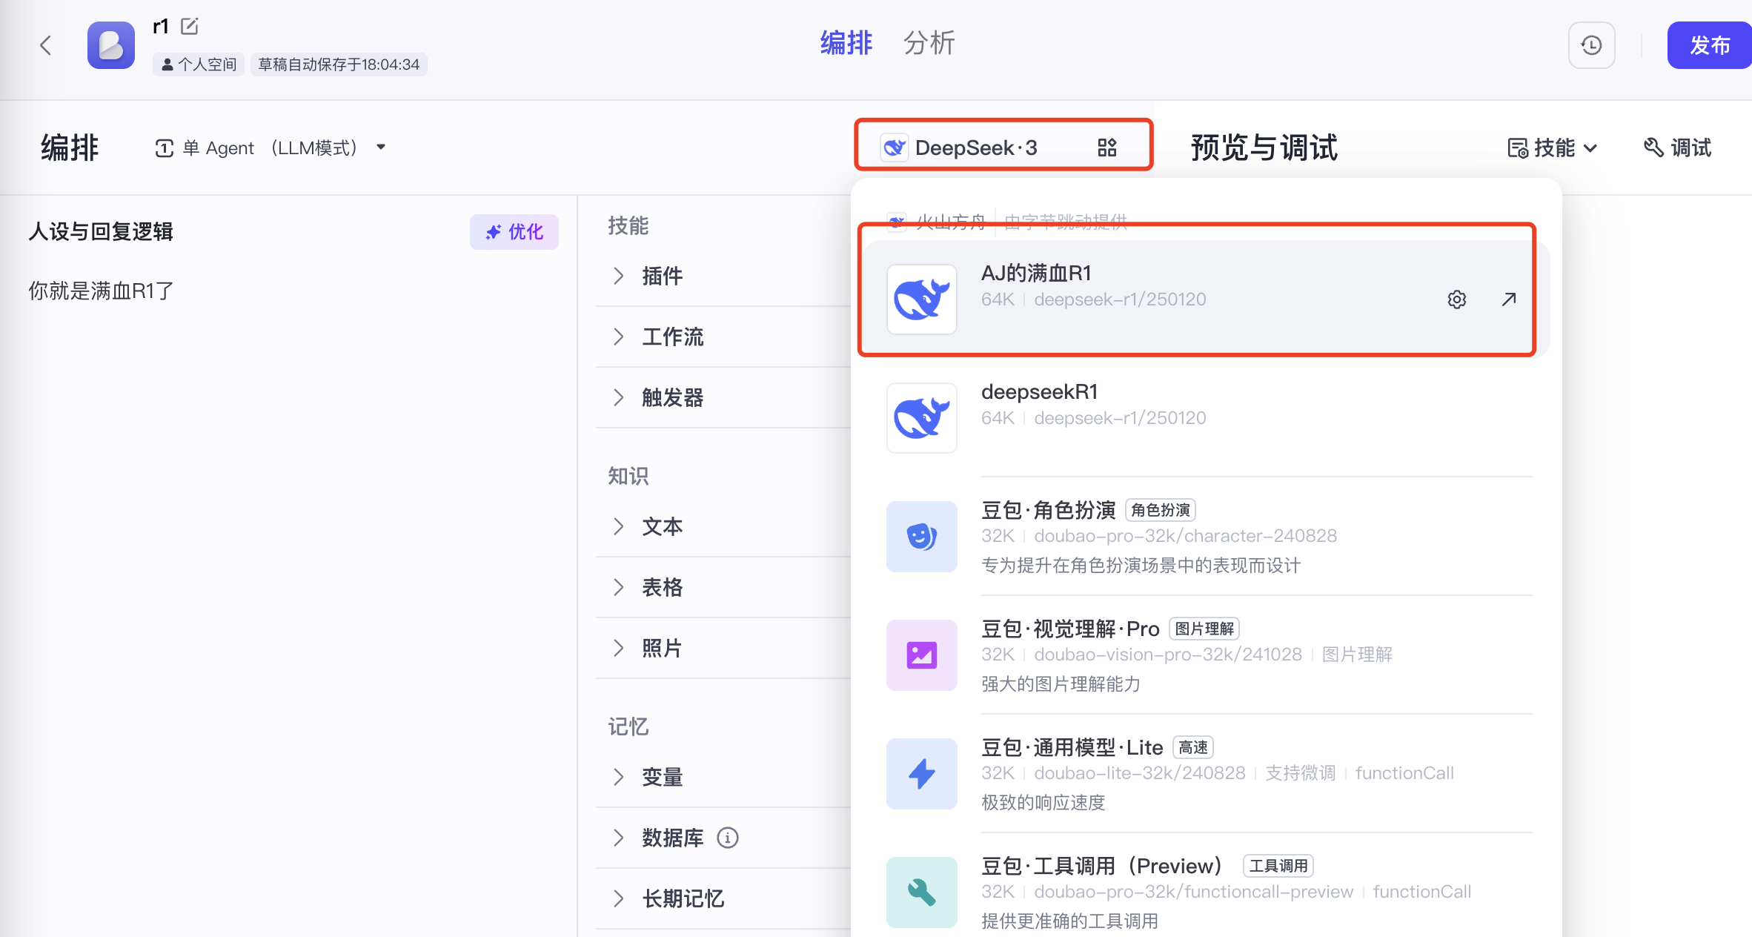
Task: Click the 发布 publish button
Action: point(1709,46)
